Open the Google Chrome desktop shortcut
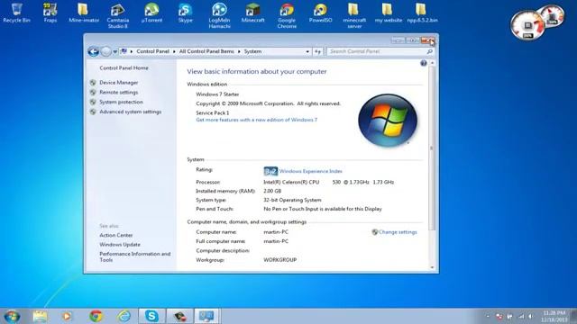This screenshot has height=324, width=577. tap(287, 16)
